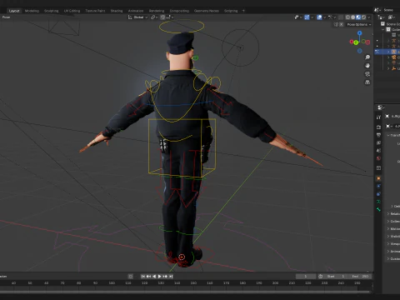The height and width of the screenshot is (300, 400).
Task: Click the use preview range clock icon
Action: [x=321, y=277]
